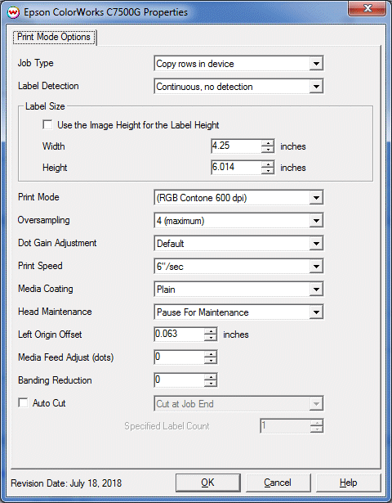This screenshot has height=503, width=392.
Task: Increase Left Origin Offset using up spinner
Action: 211,331
